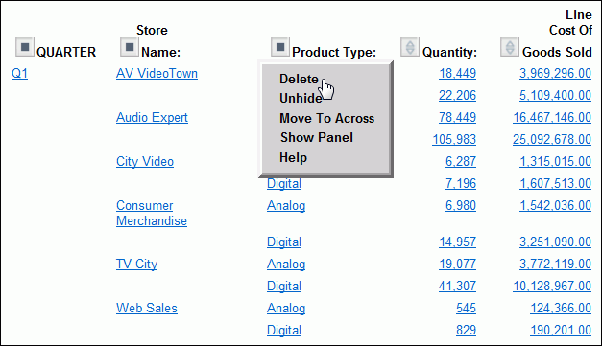The image size is (602, 346).
Task: Click quantity value 829
Action: [x=466, y=331]
